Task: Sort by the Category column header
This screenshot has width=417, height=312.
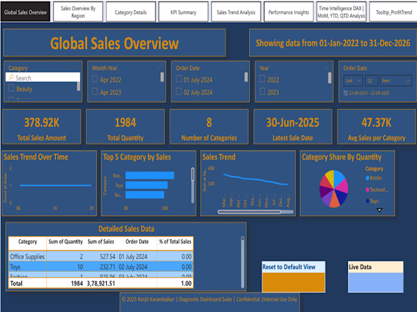Action: [x=27, y=242]
